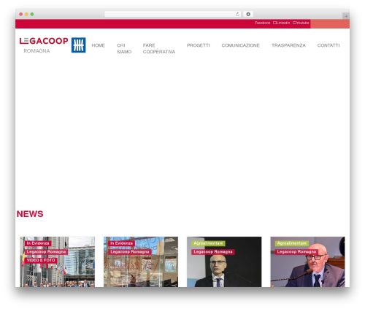
Task: Click the round browser extension icon
Action: coord(248,14)
